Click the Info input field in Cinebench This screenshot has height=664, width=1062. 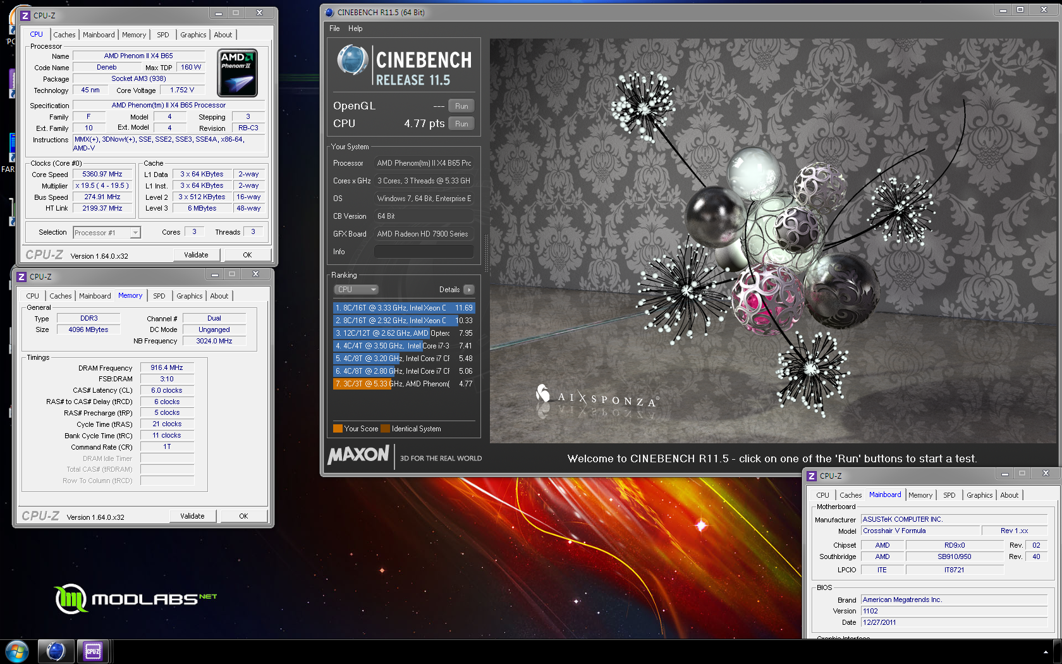424,252
